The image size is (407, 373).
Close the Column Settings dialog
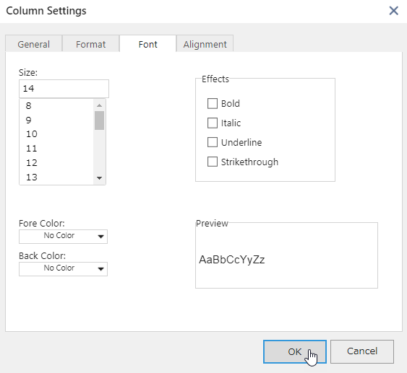pyautogui.click(x=393, y=11)
